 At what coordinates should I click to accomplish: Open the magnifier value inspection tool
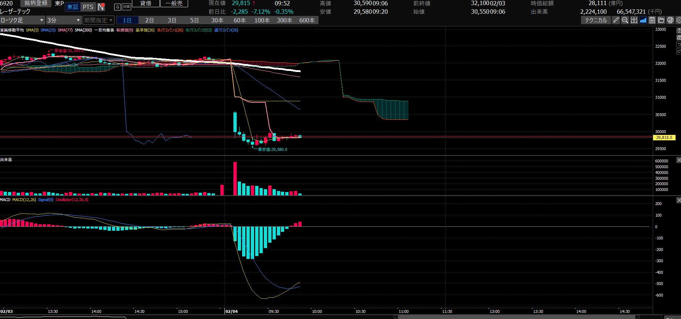pyautogui.click(x=625, y=20)
